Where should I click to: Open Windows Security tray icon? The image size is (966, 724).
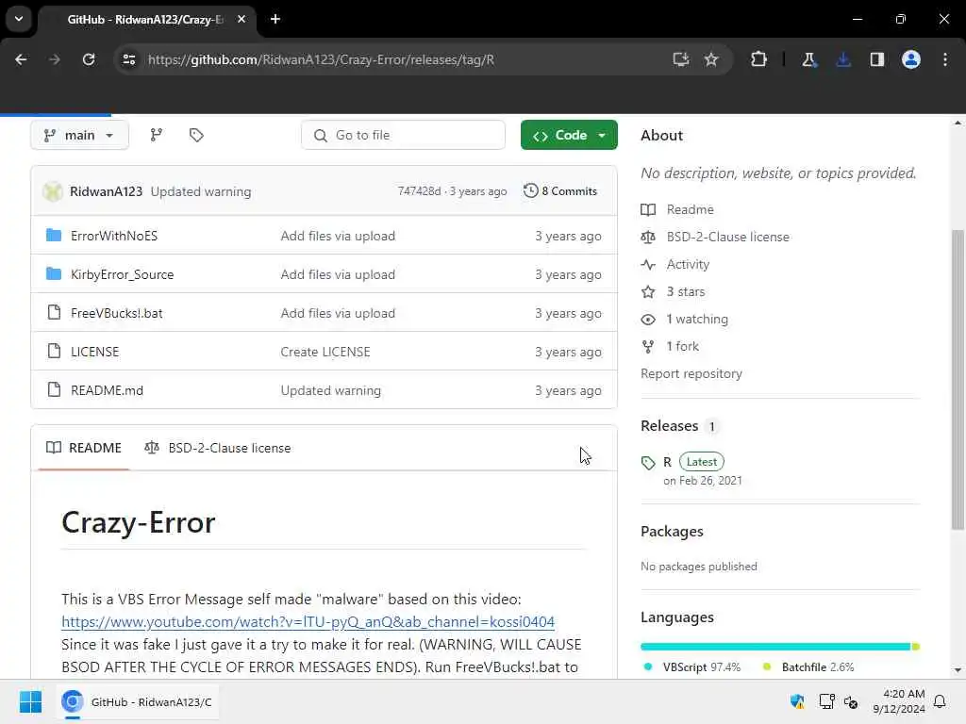click(797, 701)
